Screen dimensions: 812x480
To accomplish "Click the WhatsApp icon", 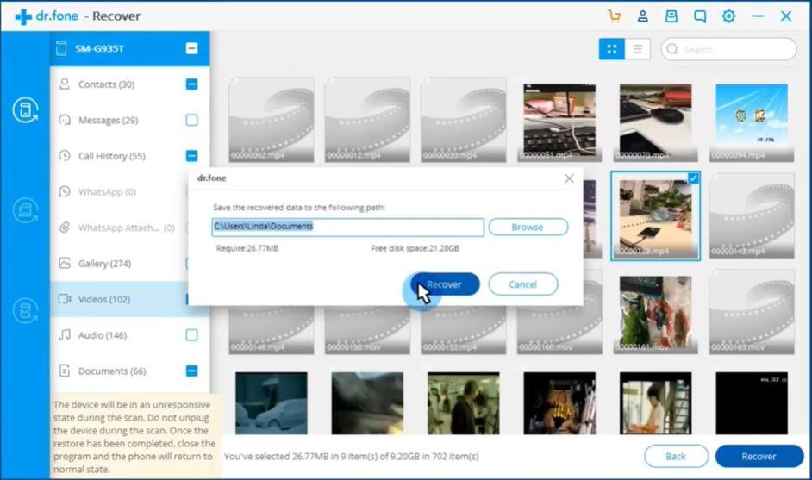I will [65, 191].
